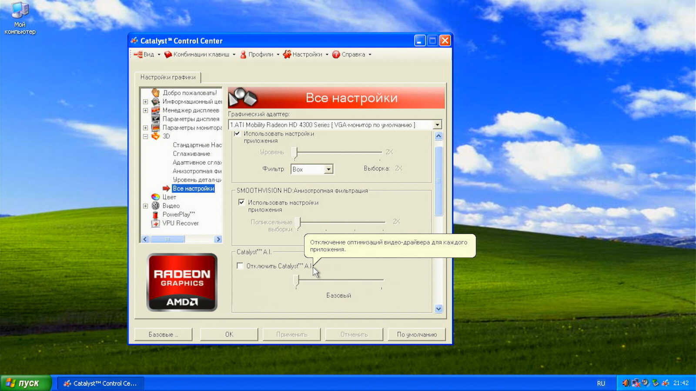Screen dimensions: 696x391
Task: Click the settings panel scroll-down arrow
Action: [x=438, y=308]
